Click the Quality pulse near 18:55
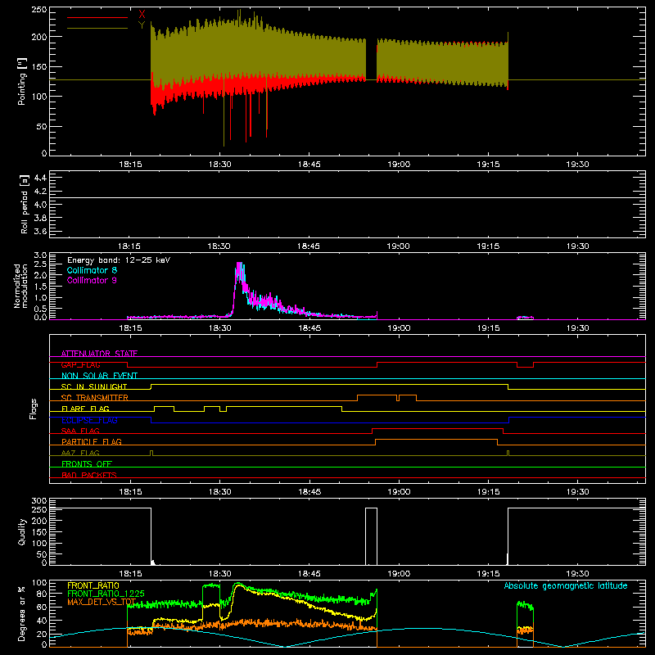Viewport: 655px width, 655px height. tap(372, 536)
